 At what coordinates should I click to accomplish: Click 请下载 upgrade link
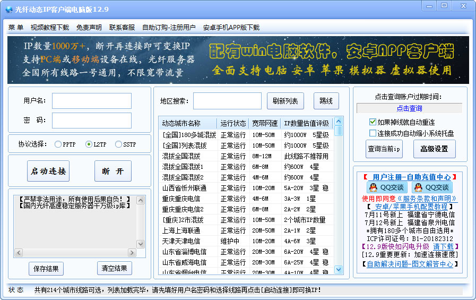(443, 246)
